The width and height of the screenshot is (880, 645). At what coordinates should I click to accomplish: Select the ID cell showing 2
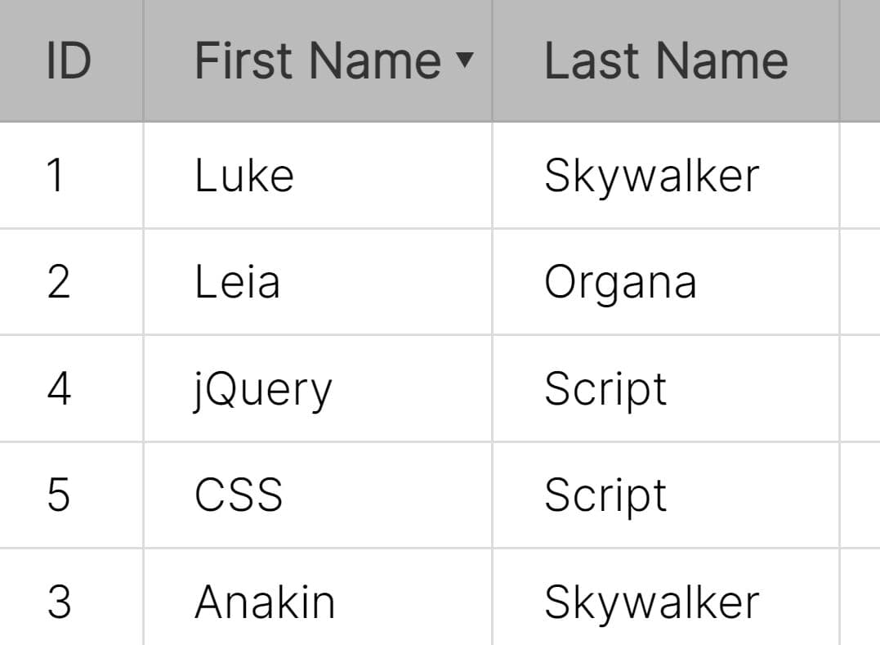click(57, 282)
